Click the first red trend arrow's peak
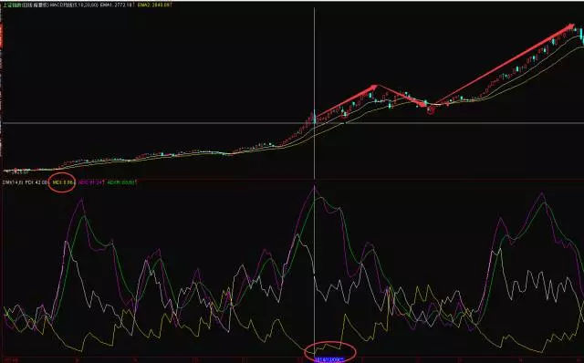The image size is (584, 363). pos(374,88)
